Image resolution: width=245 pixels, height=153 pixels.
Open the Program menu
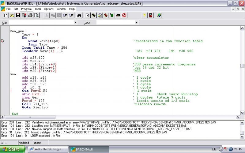26,9
